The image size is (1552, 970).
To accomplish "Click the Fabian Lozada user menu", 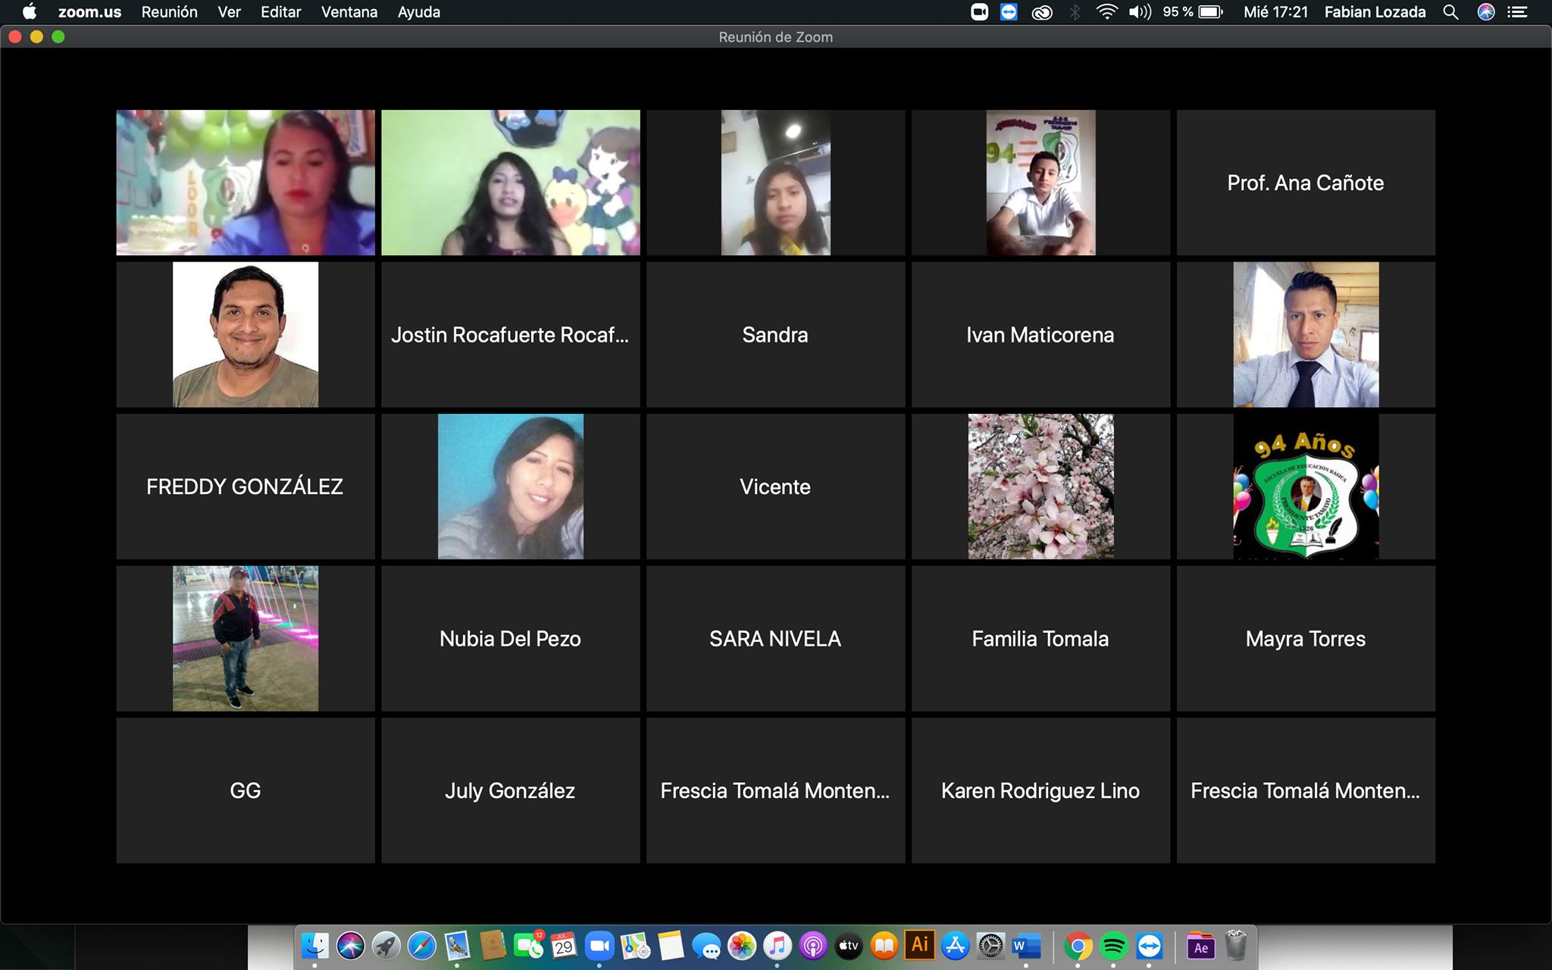I will (x=1375, y=12).
